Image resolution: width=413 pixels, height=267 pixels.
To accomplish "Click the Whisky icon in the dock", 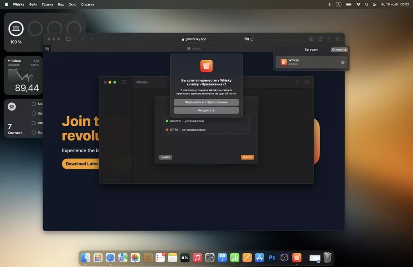I will point(297,257).
